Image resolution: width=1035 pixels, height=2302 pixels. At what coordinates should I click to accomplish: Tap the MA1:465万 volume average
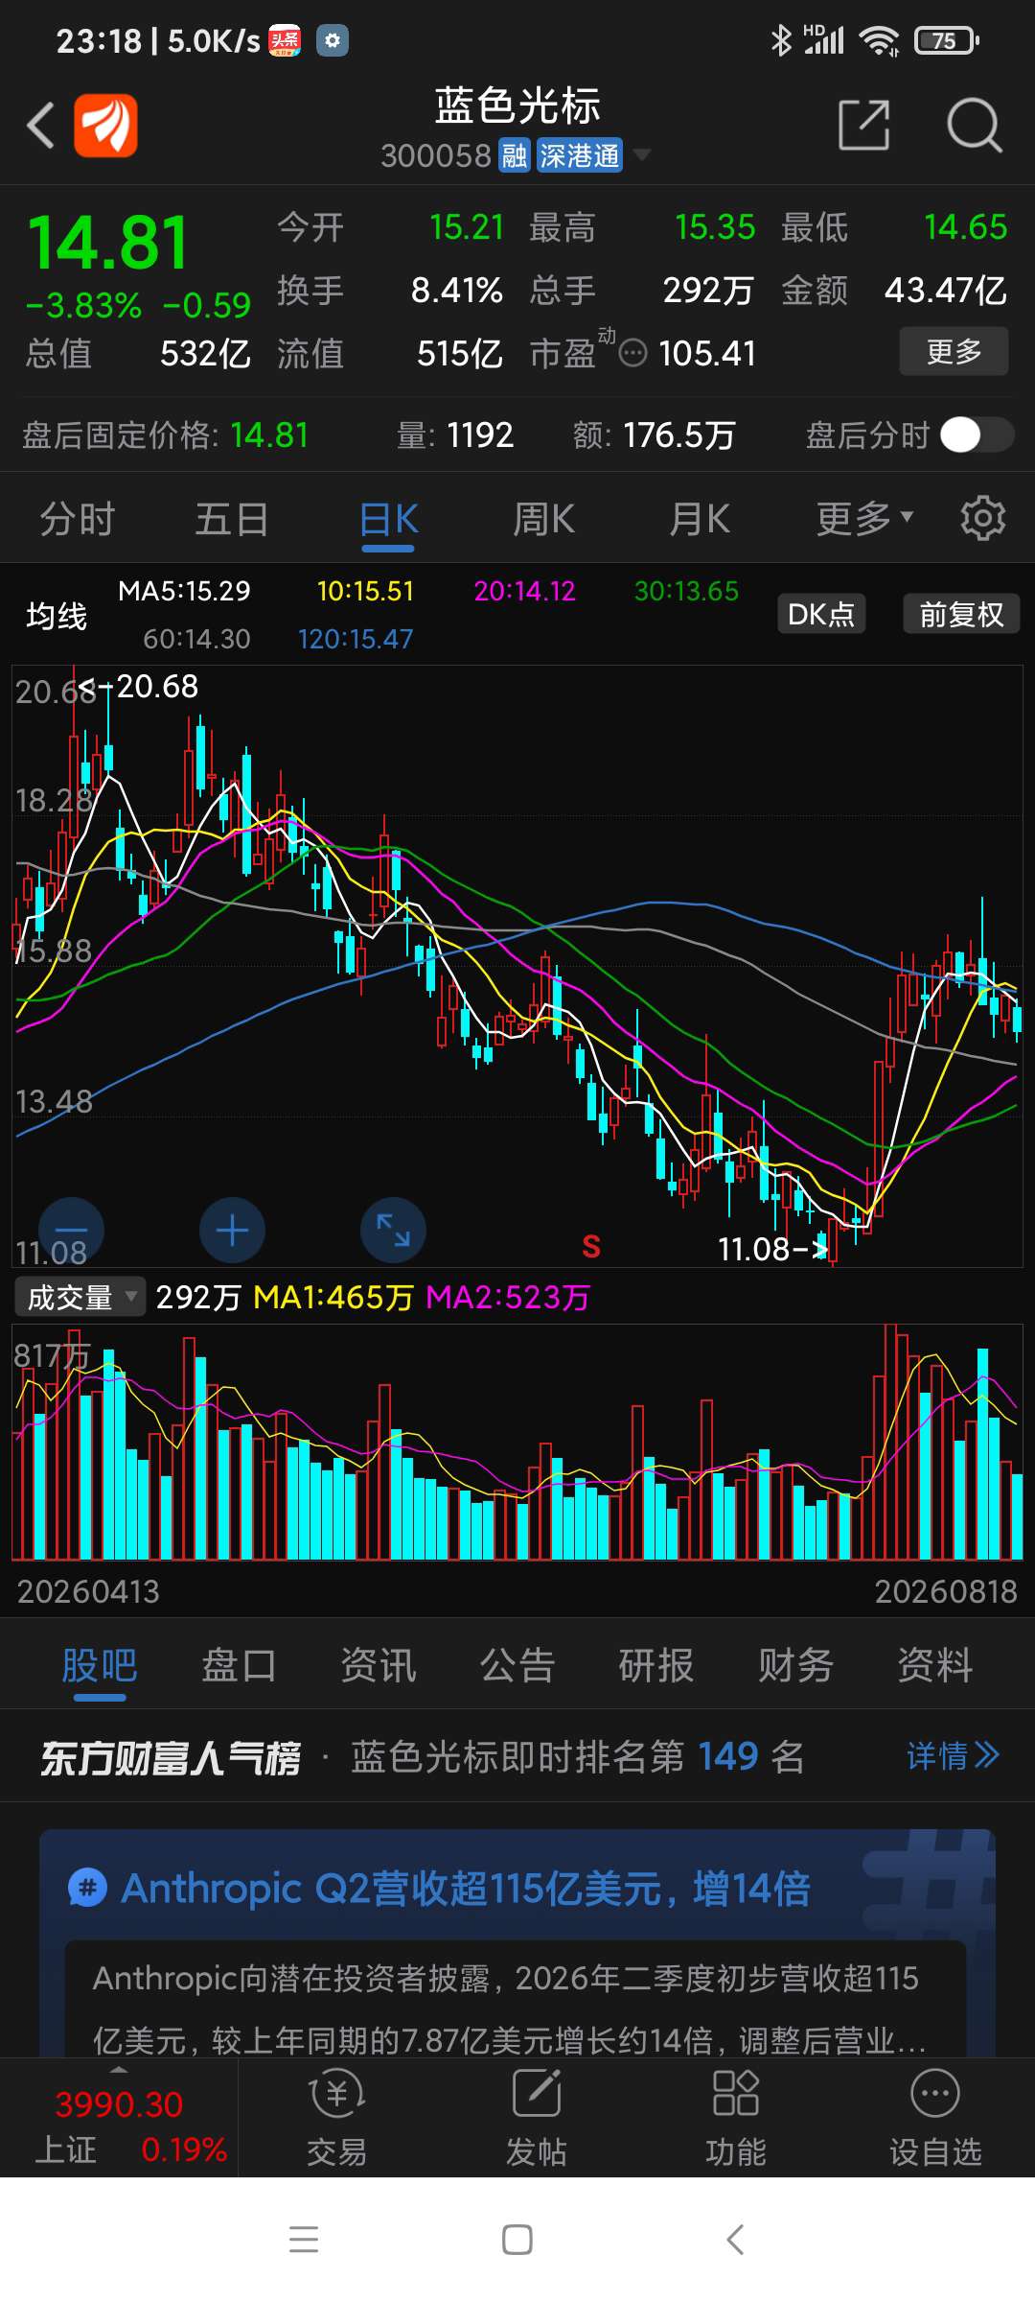click(333, 1298)
